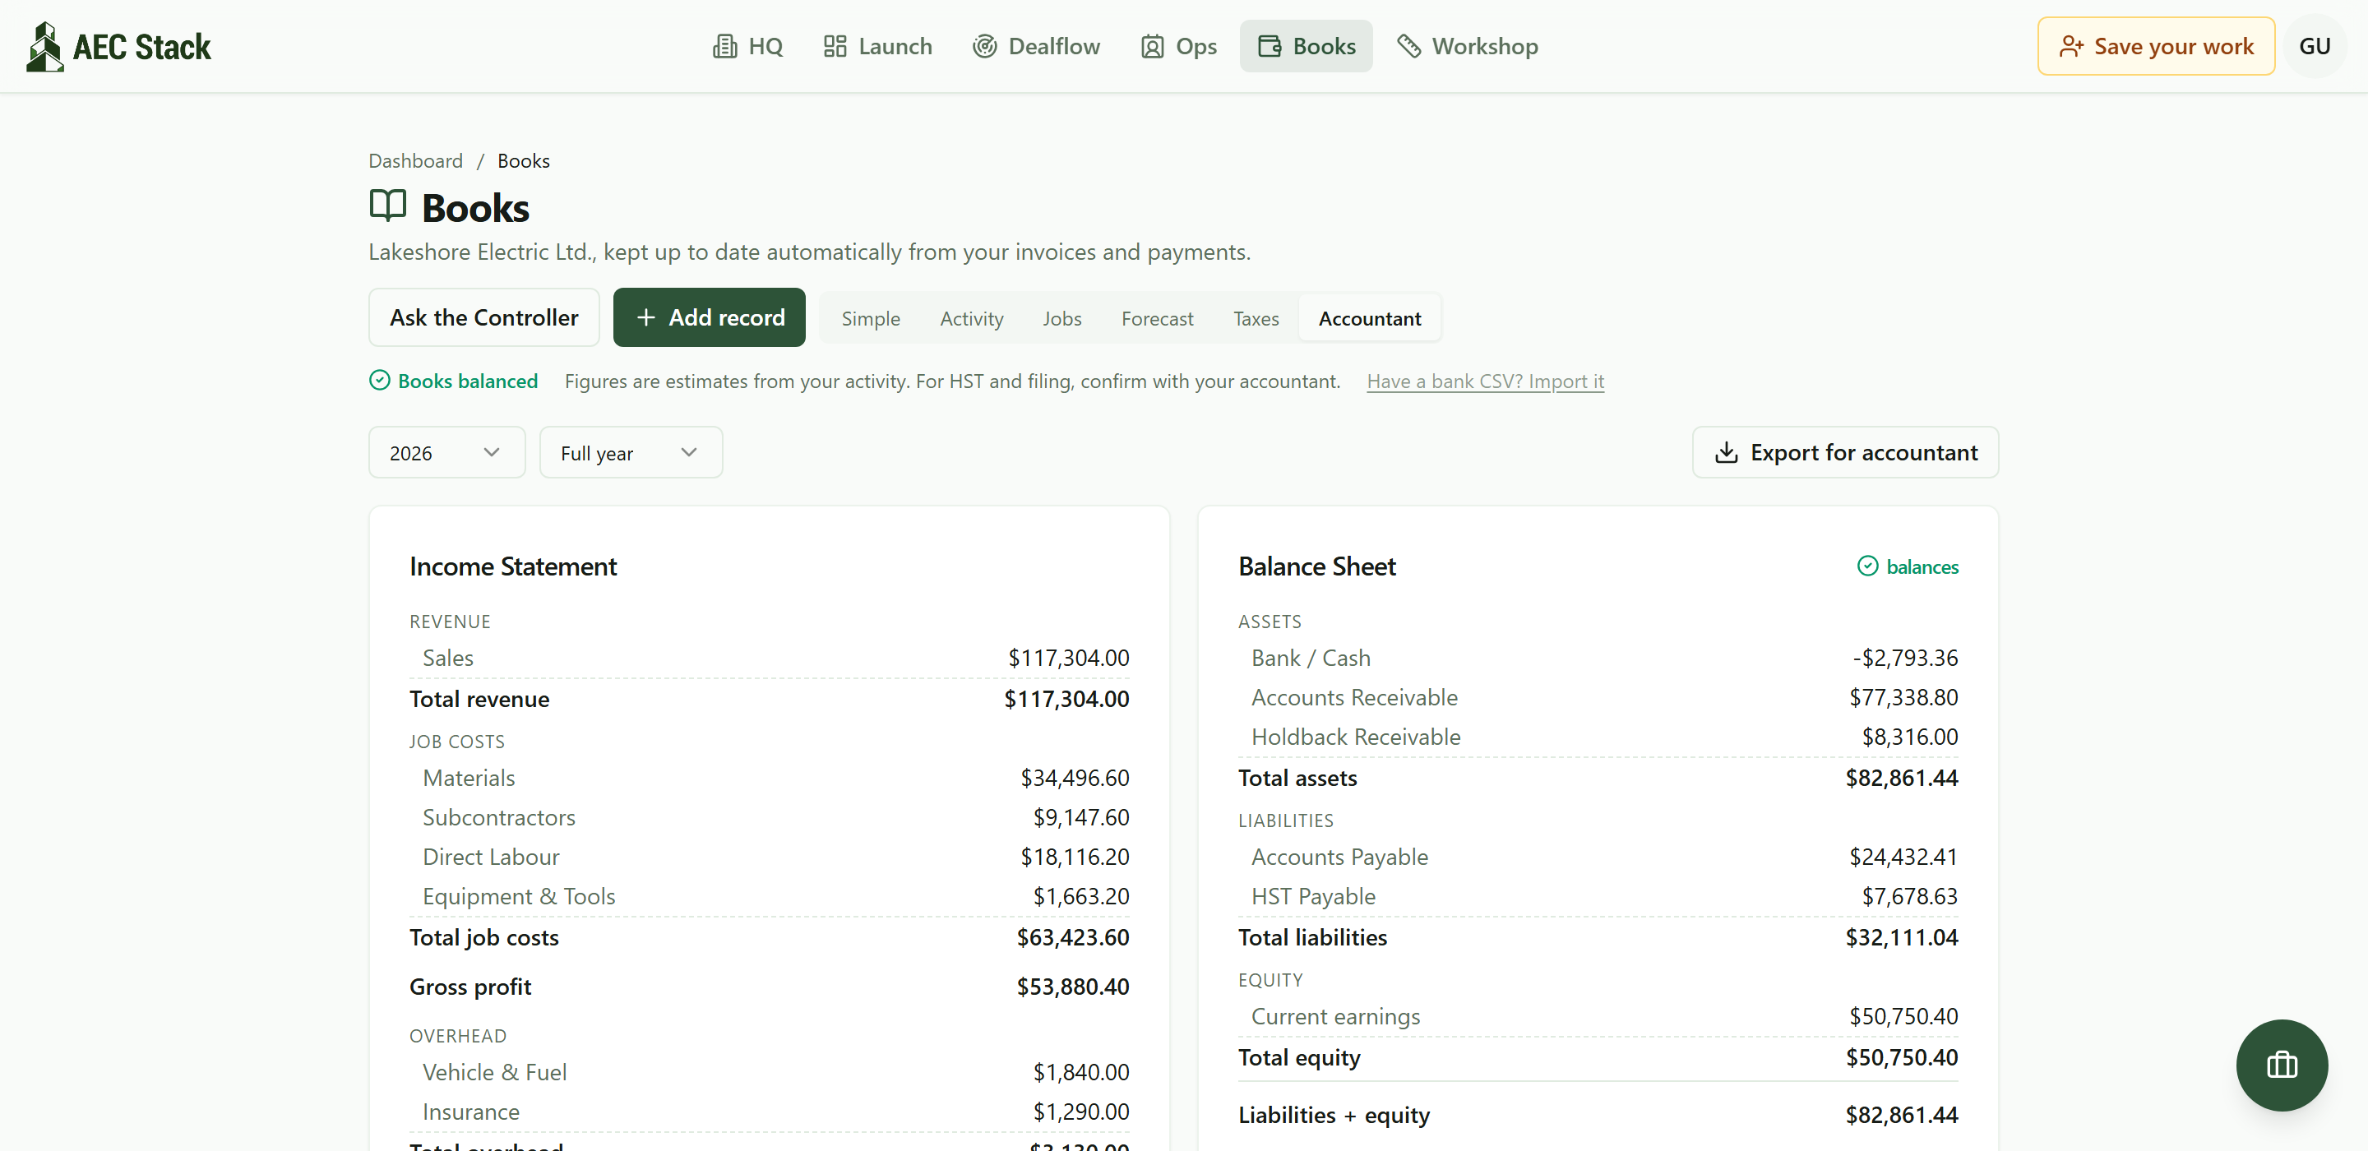Click the Accounts Receivable row label

(x=1354, y=697)
